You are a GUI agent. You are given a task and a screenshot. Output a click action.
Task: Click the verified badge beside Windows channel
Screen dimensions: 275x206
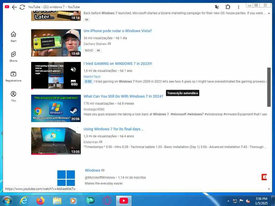(103, 170)
